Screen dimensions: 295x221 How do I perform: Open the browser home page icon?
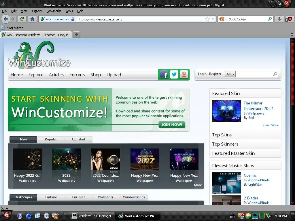[x=32, y=19]
